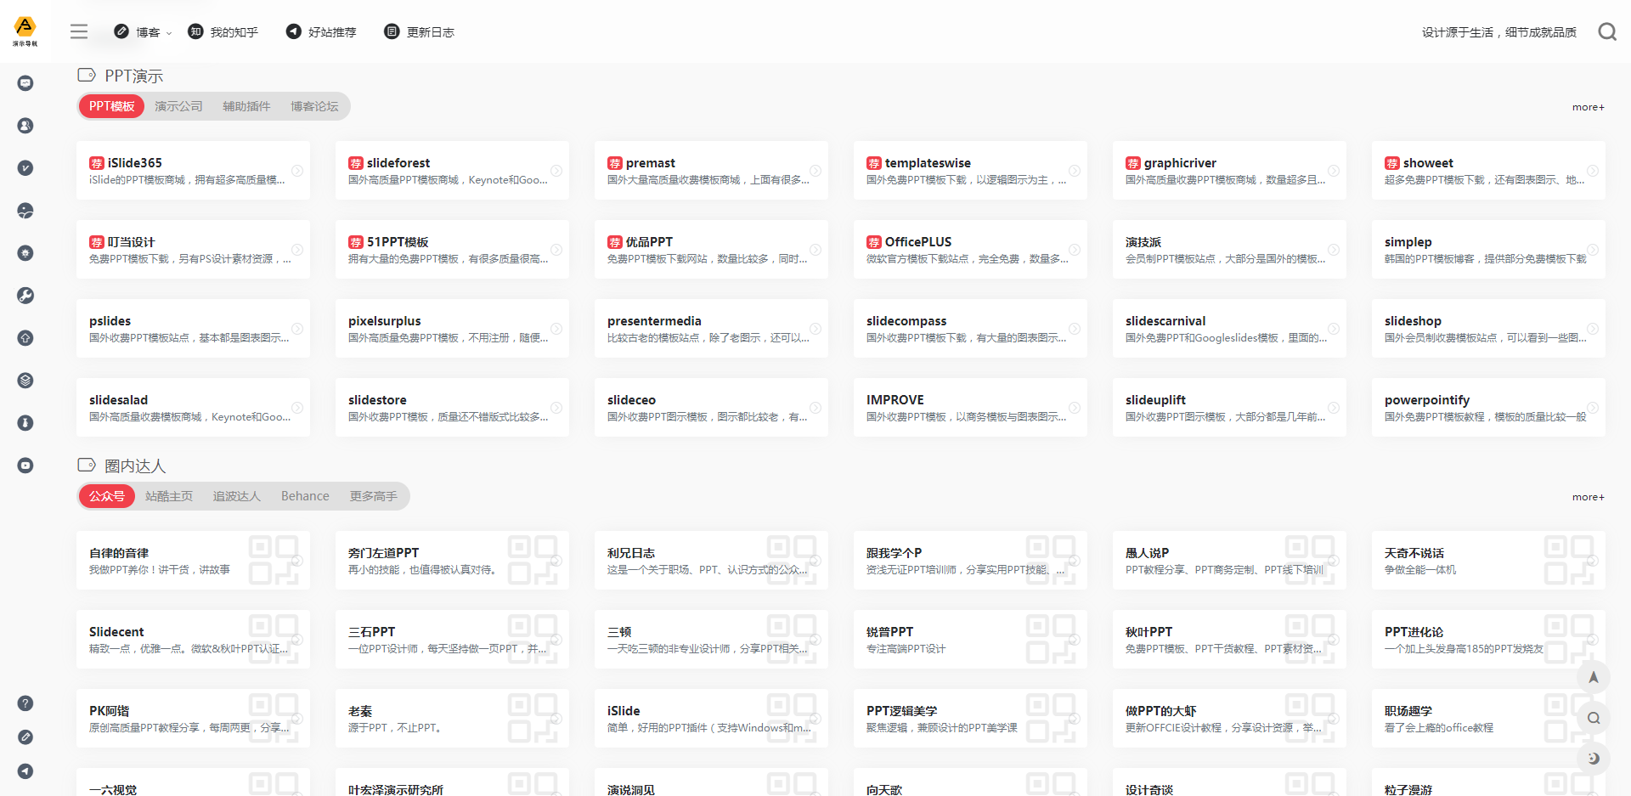Open the iSlide365 site card
The height and width of the screenshot is (796, 1631).
193,170
